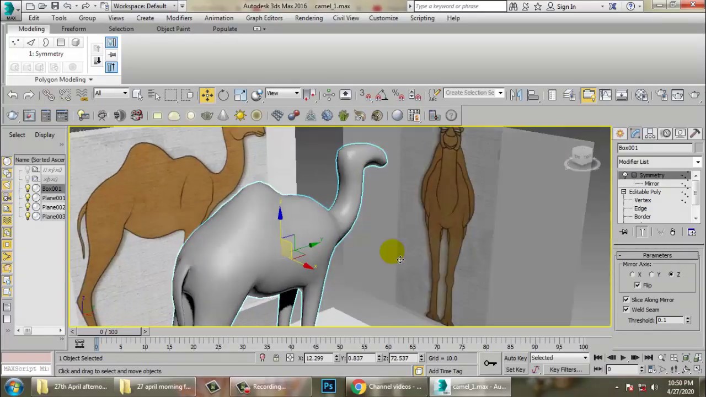Click the Set Key button

pyautogui.click(x=515, y=369)
